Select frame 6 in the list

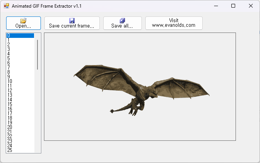[x=20, y=63]
